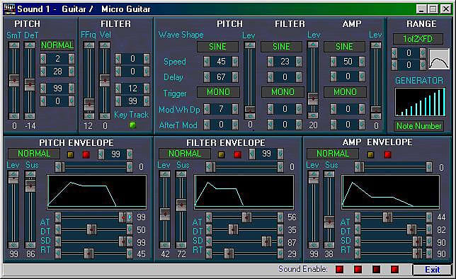Click the up arrow of Amp LFO Lev slider
The height and width of the screenshot is (279, 456).
(376, 45)
